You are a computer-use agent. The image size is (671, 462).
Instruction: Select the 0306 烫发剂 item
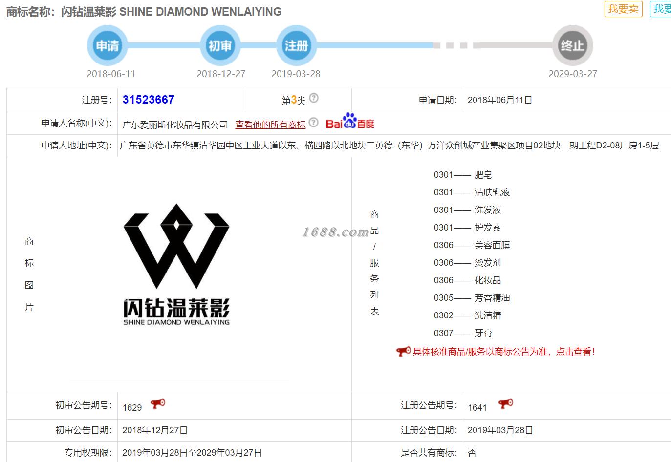[x=467, y=263]
